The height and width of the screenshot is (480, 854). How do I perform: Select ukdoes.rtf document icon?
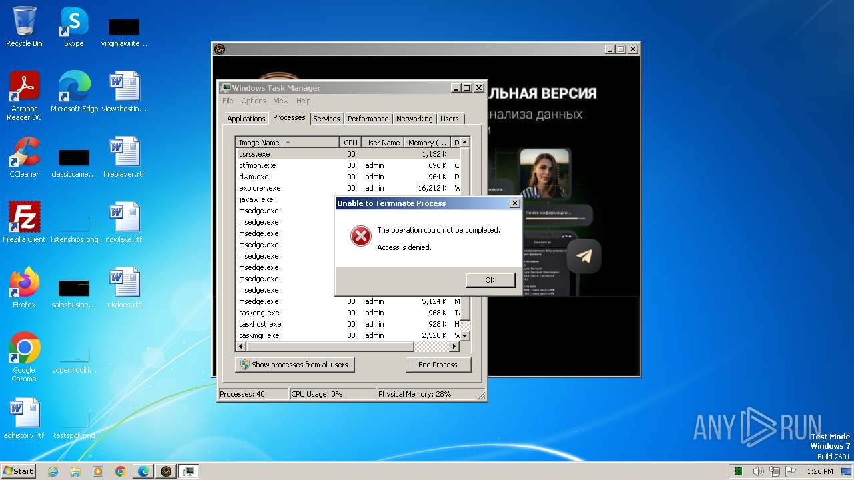[124, 288]
